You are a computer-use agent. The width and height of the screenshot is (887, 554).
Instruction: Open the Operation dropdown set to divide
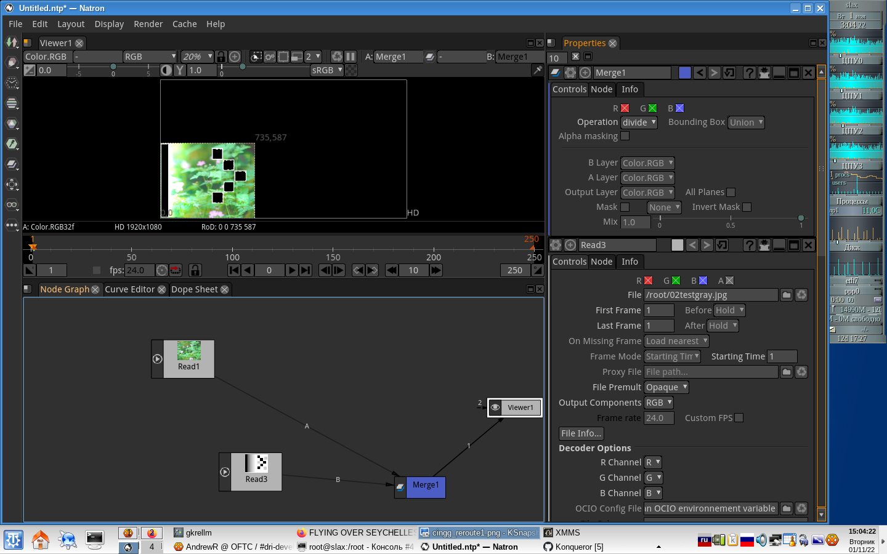point(639,122)
